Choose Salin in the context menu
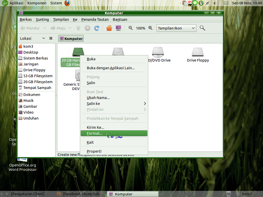This screenshot has width=263, height=197. (x=114, y=83)
